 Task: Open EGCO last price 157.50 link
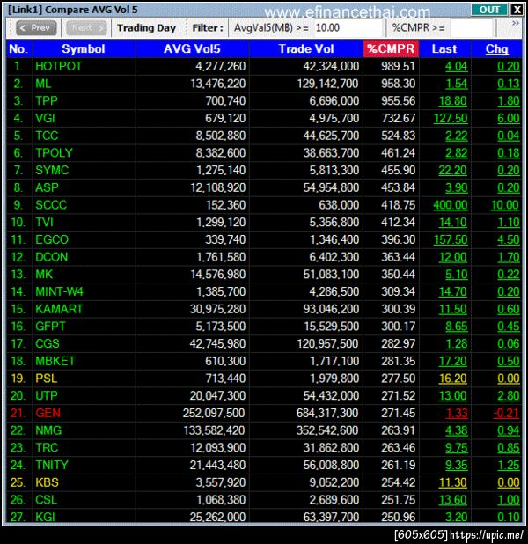tap(451, 240)
